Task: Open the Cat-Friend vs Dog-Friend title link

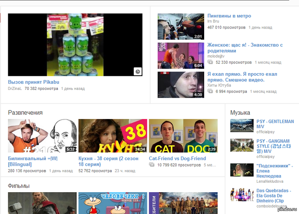Action: click(x=177, y=158)
